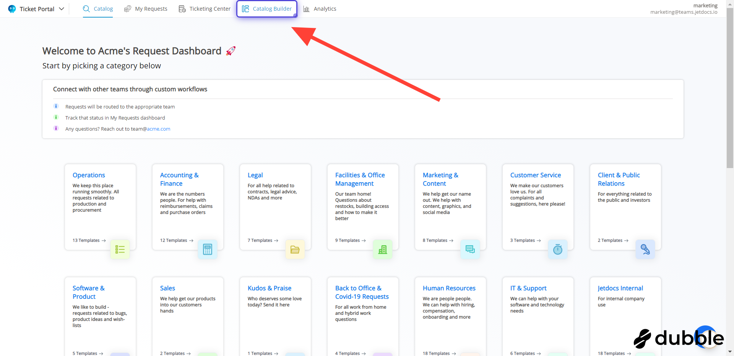Open the Catalog tab
The image size is (734, 356).
(98, 9)
